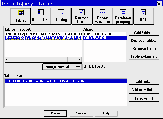Open Report variables tab
This screenshot has height=119, width=163.
(103, 16)
